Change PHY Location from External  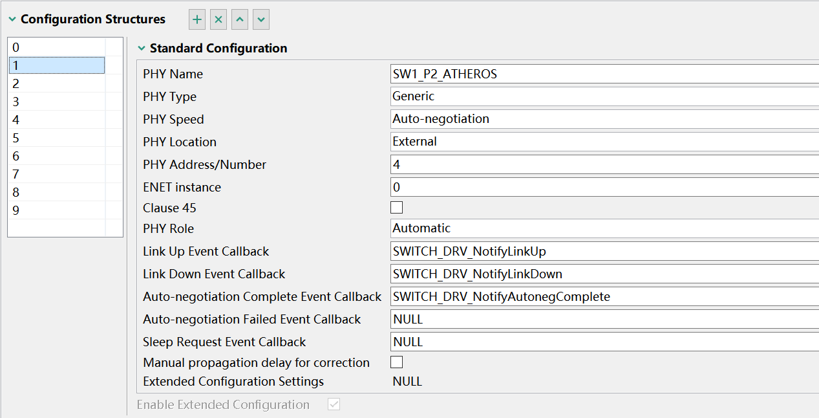tap(582, 141)
